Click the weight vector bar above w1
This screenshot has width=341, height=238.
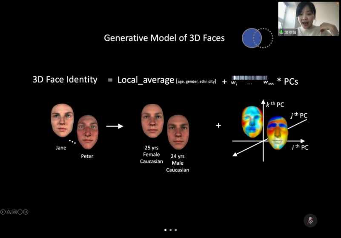[249, 77]
